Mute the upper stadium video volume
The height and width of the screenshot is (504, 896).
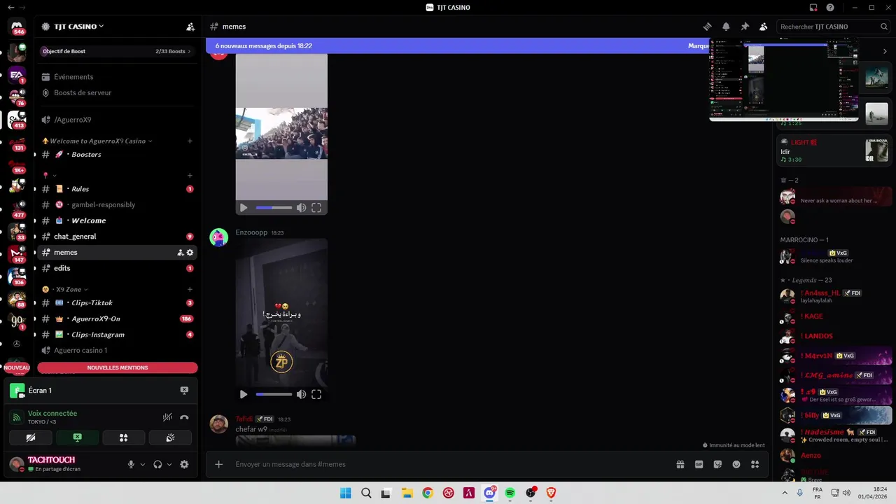click(301, 208)
